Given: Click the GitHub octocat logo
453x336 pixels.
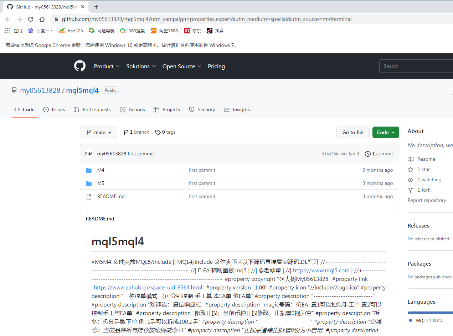Looking at the screenshot, I should [80, 66].
